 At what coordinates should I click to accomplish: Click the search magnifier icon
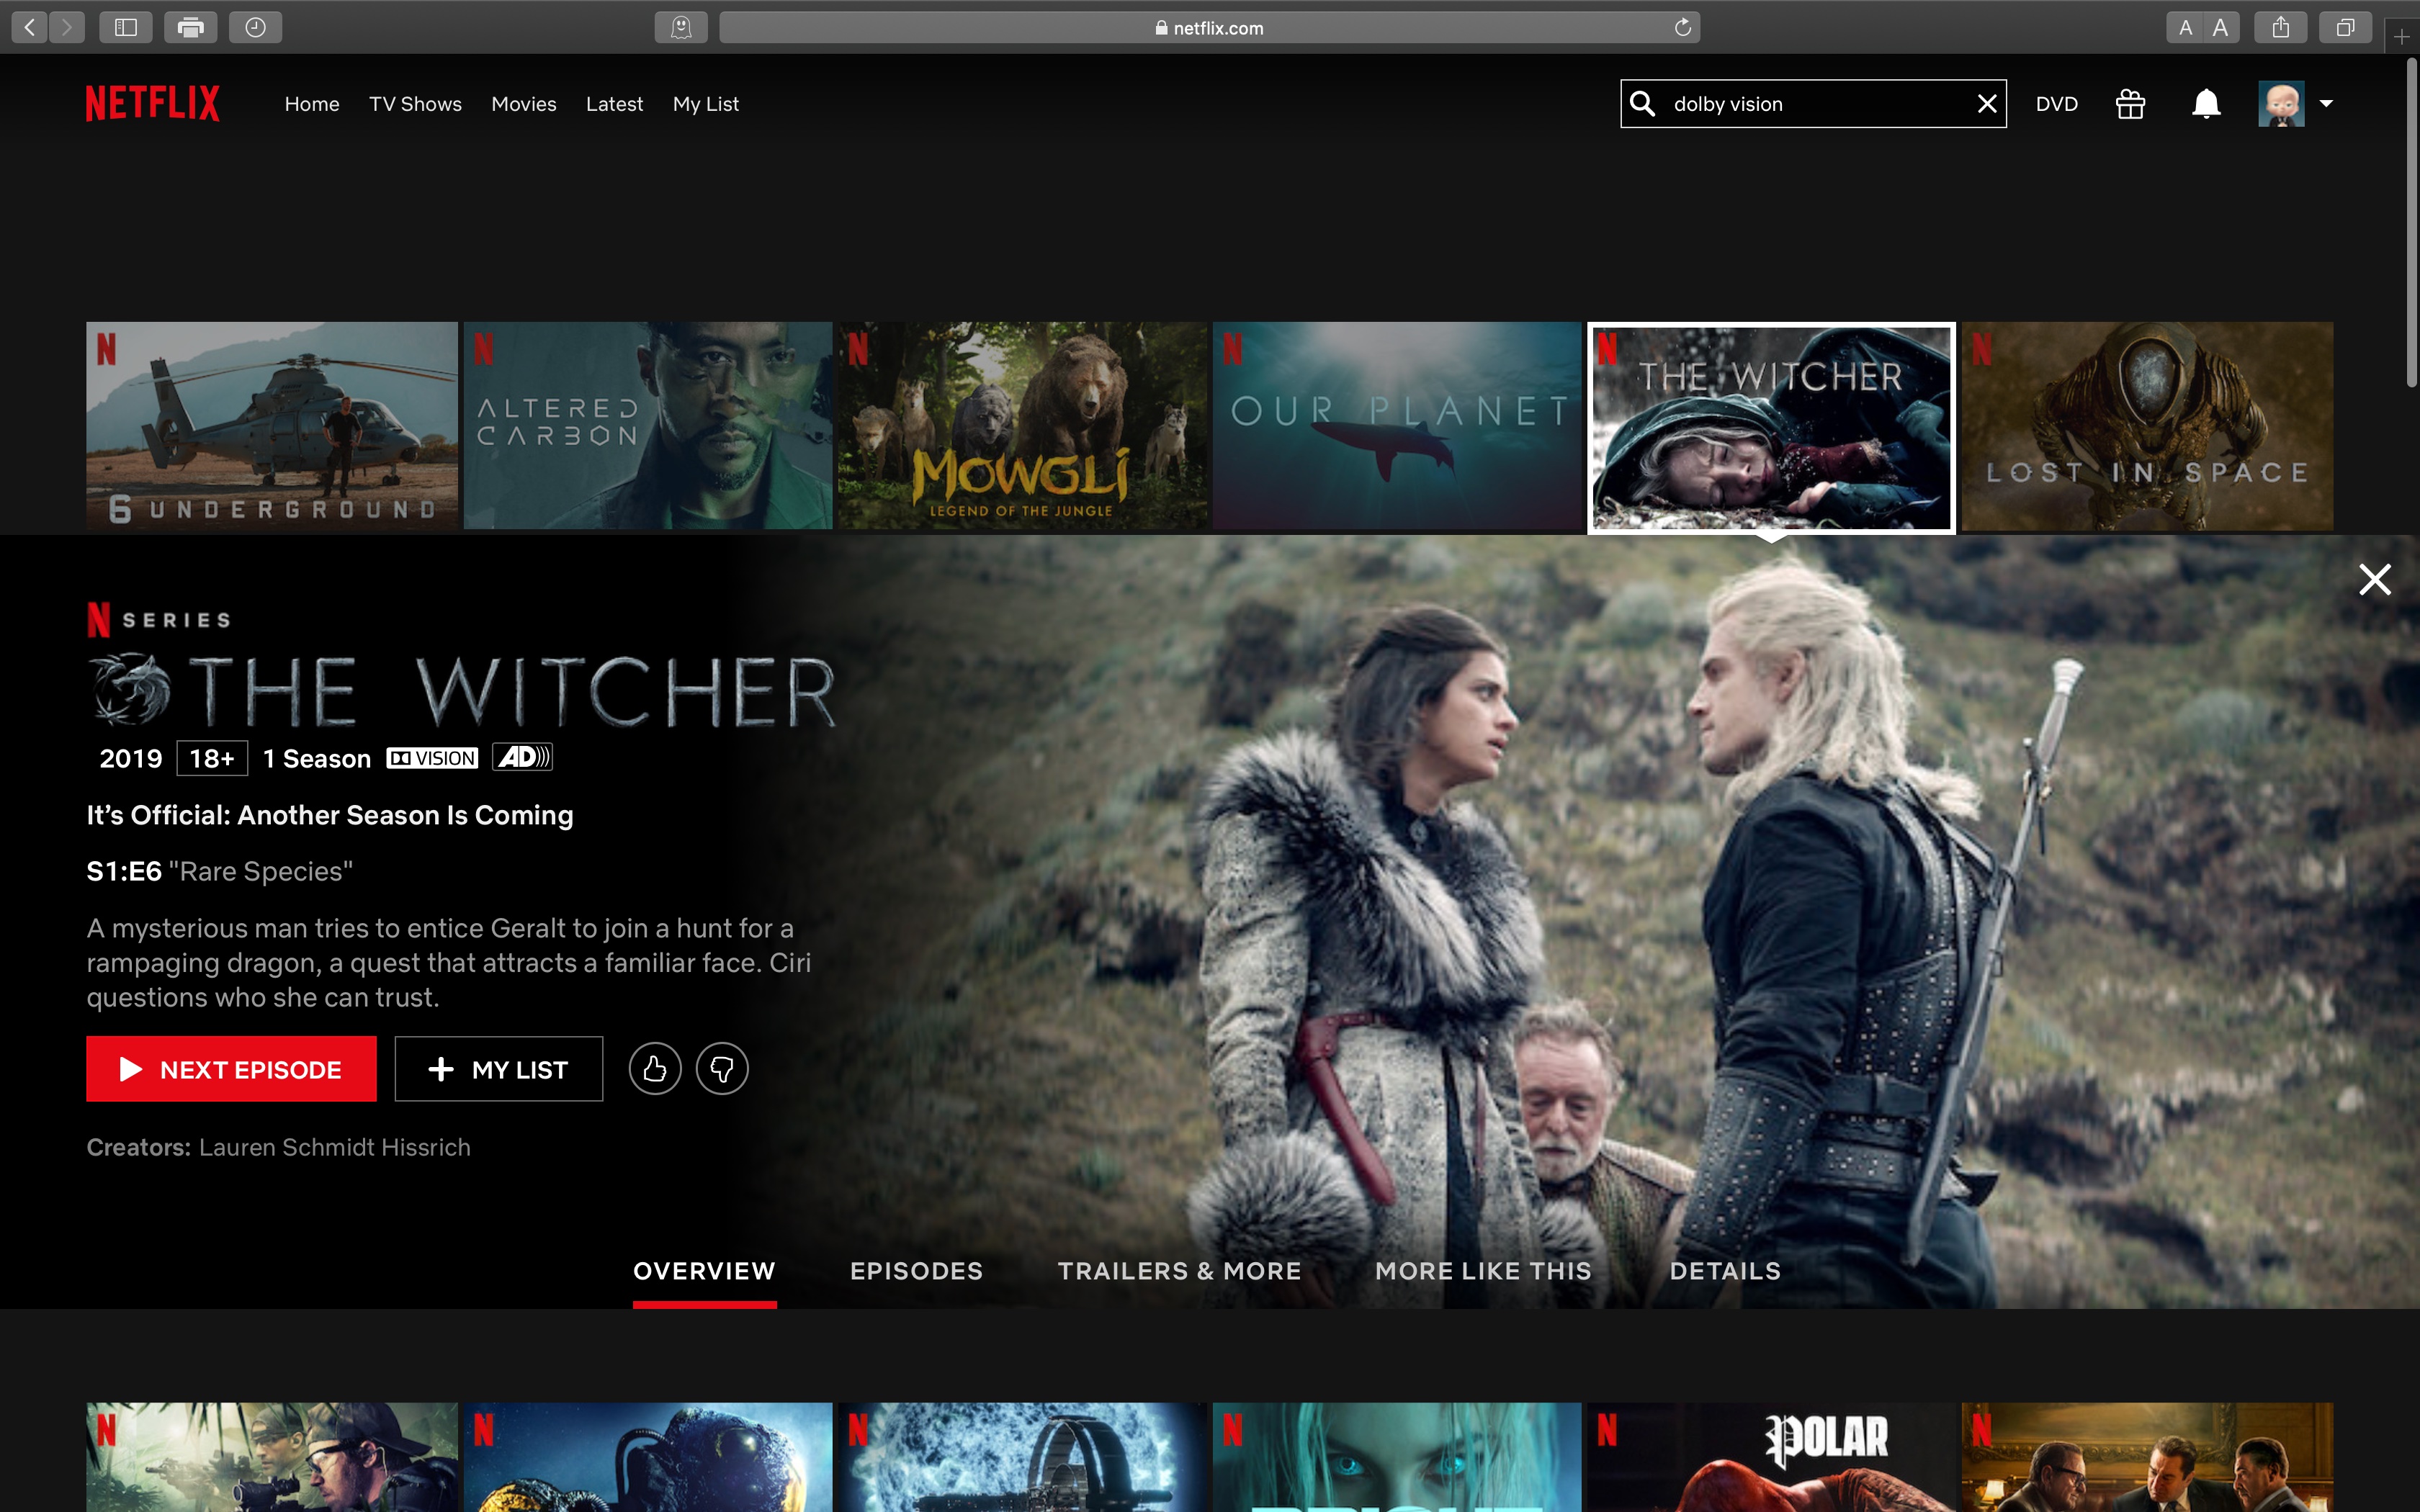pos(1642,104)
